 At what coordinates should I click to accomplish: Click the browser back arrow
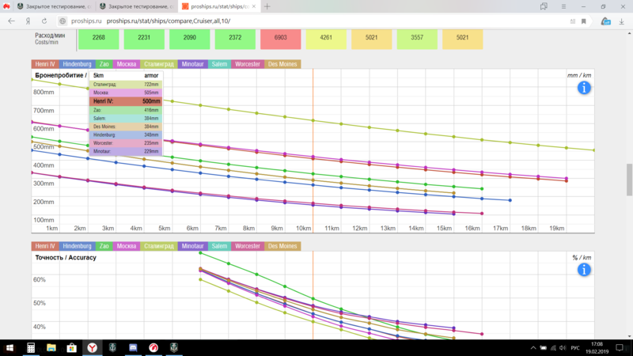click(11, 21)
